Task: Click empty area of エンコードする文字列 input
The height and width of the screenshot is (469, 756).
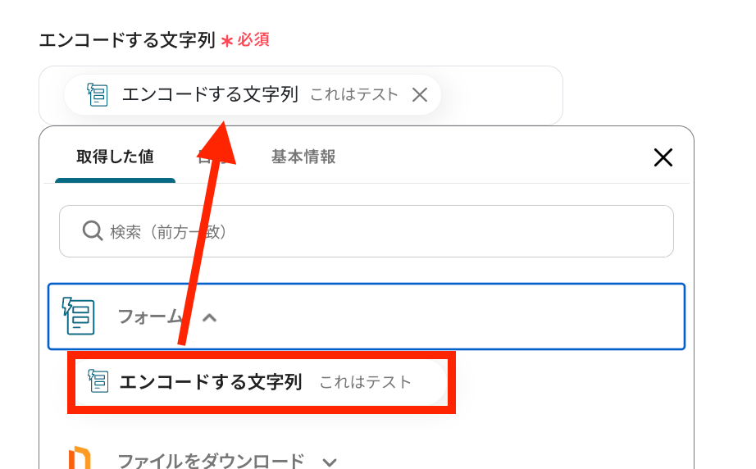Action: coord(500,95)
